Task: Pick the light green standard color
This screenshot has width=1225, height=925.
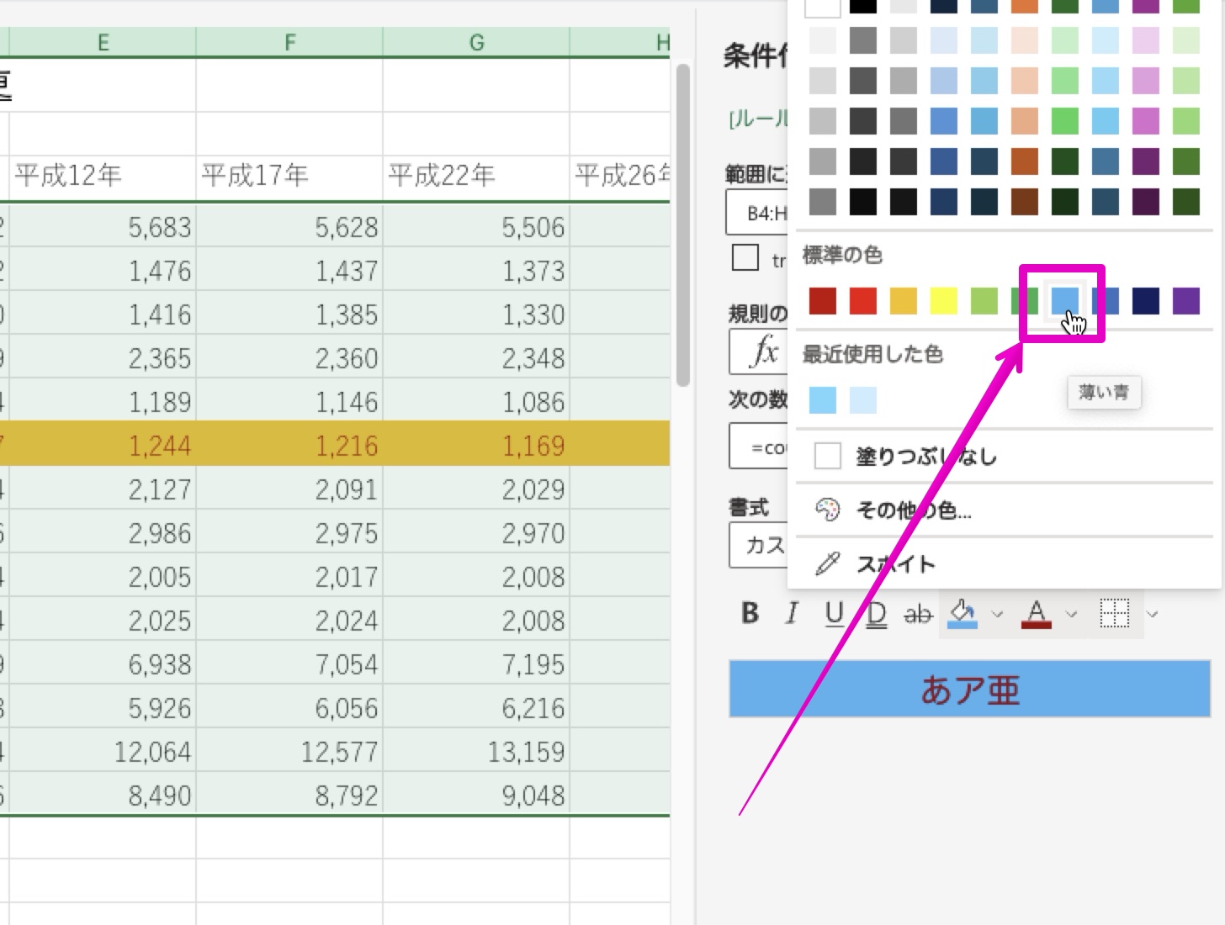Action: pos(984,300)
